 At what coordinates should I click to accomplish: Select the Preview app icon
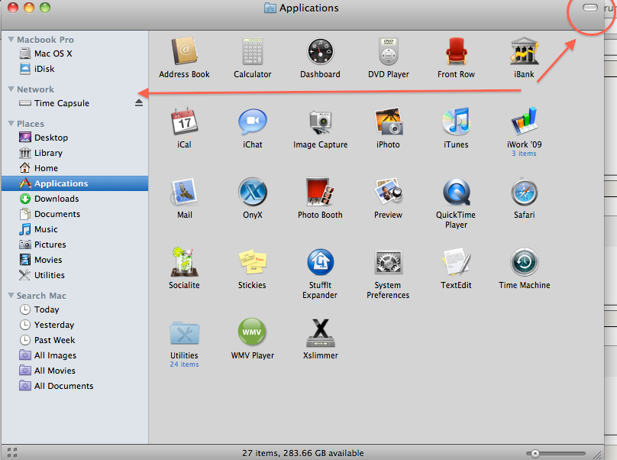[389, 192]
